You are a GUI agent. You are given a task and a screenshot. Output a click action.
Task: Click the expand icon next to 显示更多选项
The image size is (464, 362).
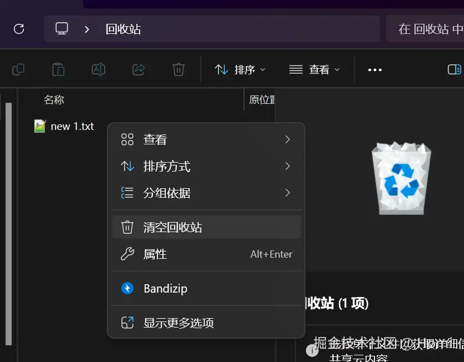point(127,323)
